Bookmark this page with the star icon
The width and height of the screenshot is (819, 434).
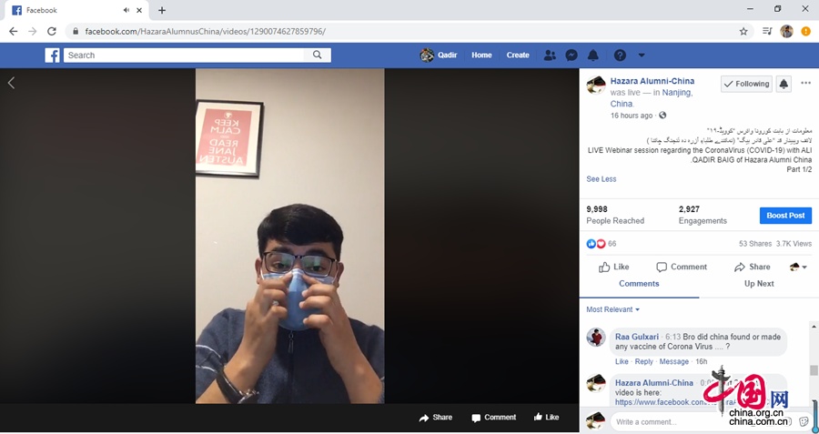click(743, 31)
